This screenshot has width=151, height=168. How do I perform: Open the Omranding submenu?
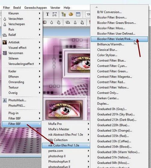click(x=22, y=82)
